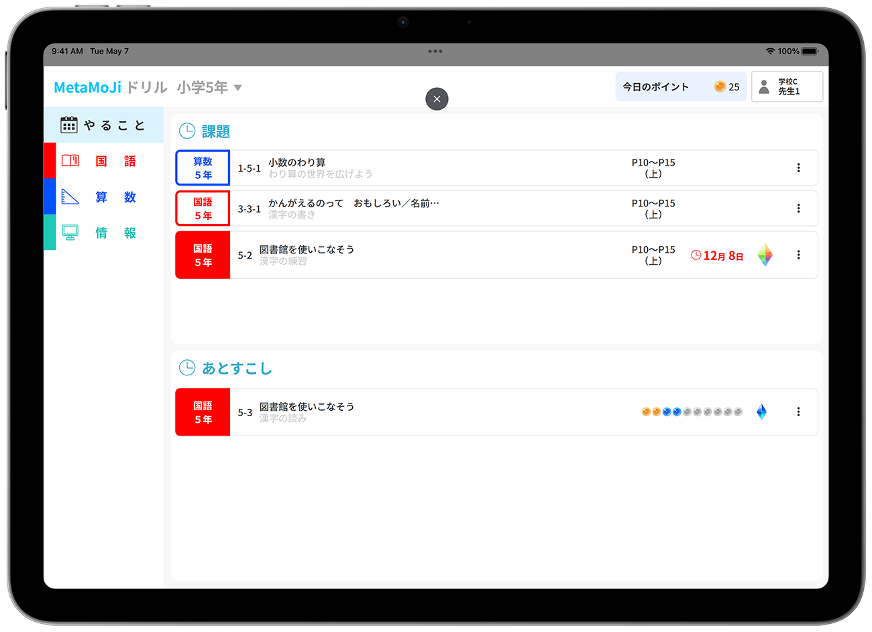
Task: Open the kebab menu on the 小数のわり算 row
Action: (x=799, y=168)
